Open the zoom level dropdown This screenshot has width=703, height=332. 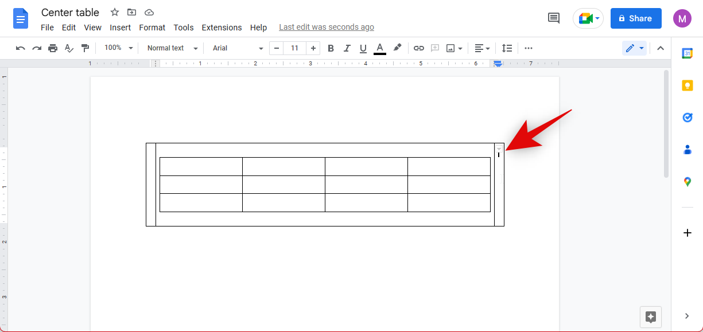pyautogui.click(x=118, y=48)
